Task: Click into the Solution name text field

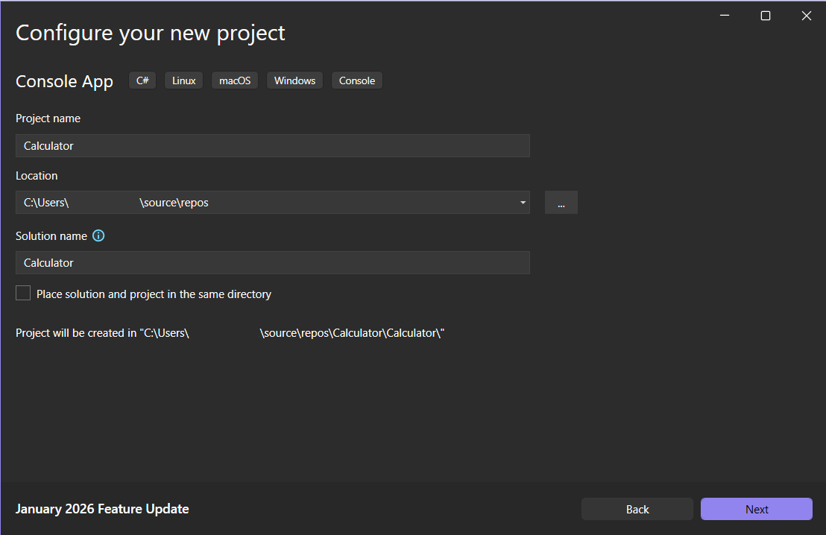Action: [272, 262]
